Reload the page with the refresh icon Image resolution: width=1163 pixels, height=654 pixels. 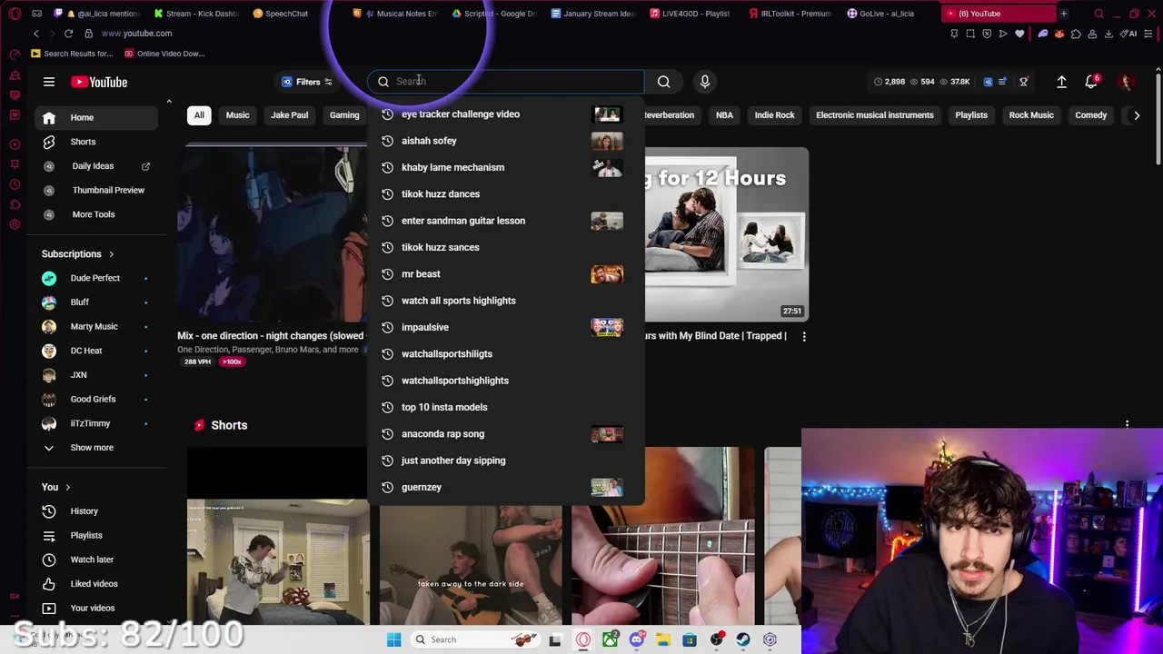click(x=68, y=34)
